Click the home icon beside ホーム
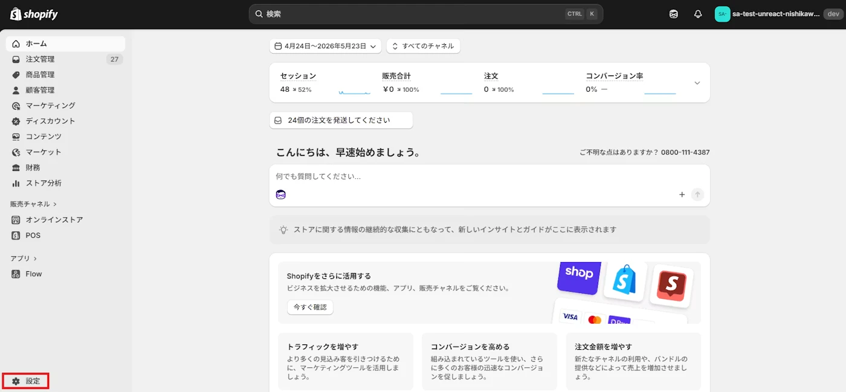This screenshot has width=846, height=392. [16, 43]
